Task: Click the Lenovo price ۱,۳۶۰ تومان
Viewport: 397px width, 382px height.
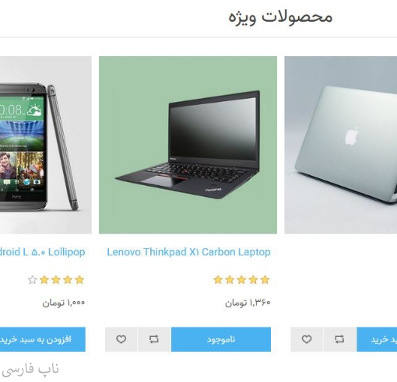Action: 248,303
